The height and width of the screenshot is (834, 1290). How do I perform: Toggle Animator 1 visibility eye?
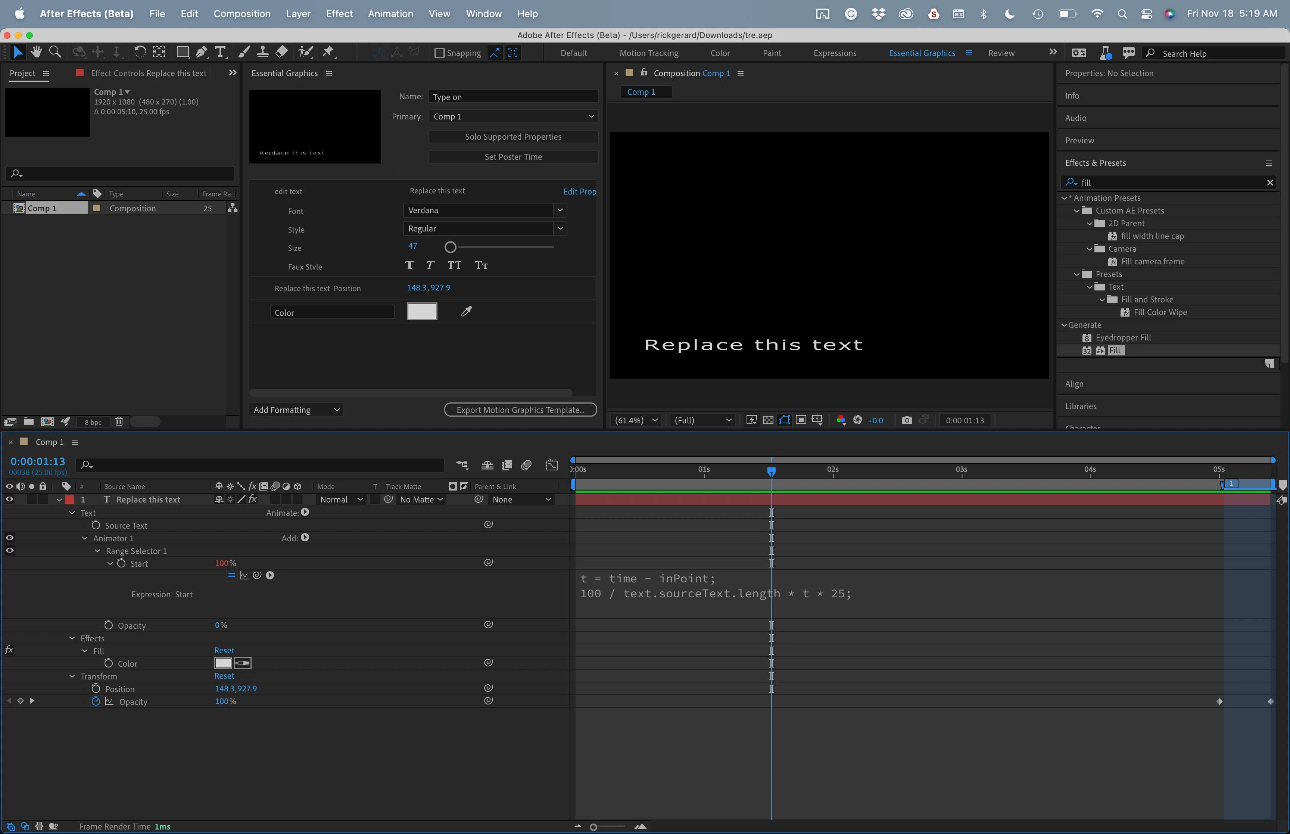pyautogui.click(x=9, y=538)
